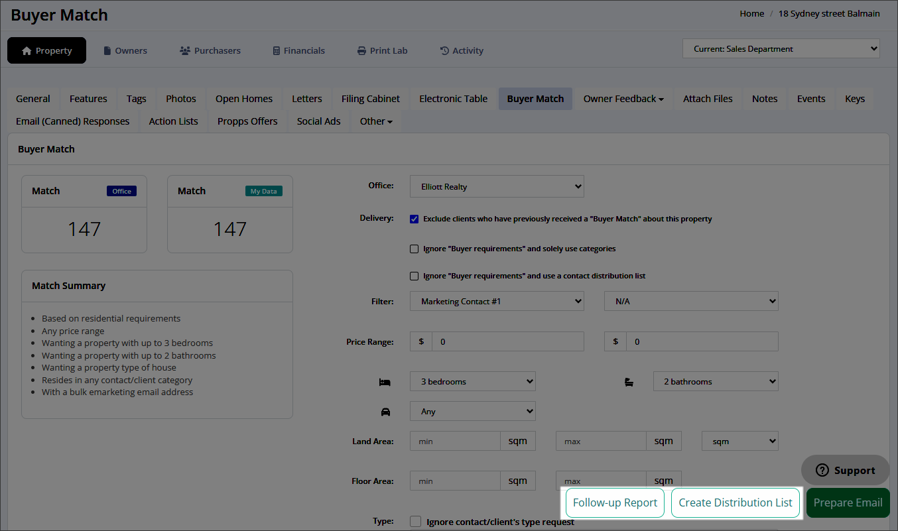Viewport: 898px width, 531px height.
Task: Open the Notes tab
Action: 765,99
